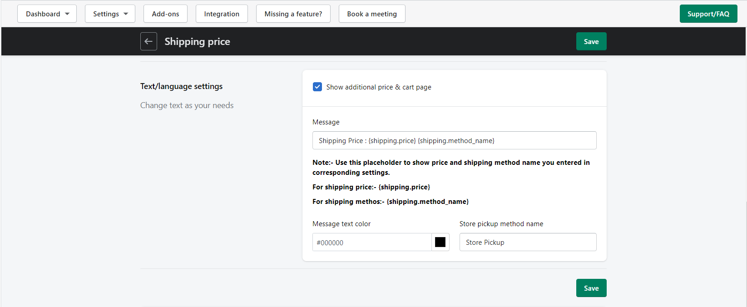Select 'Missing a feature?' in the top bar

click(293, 14)
